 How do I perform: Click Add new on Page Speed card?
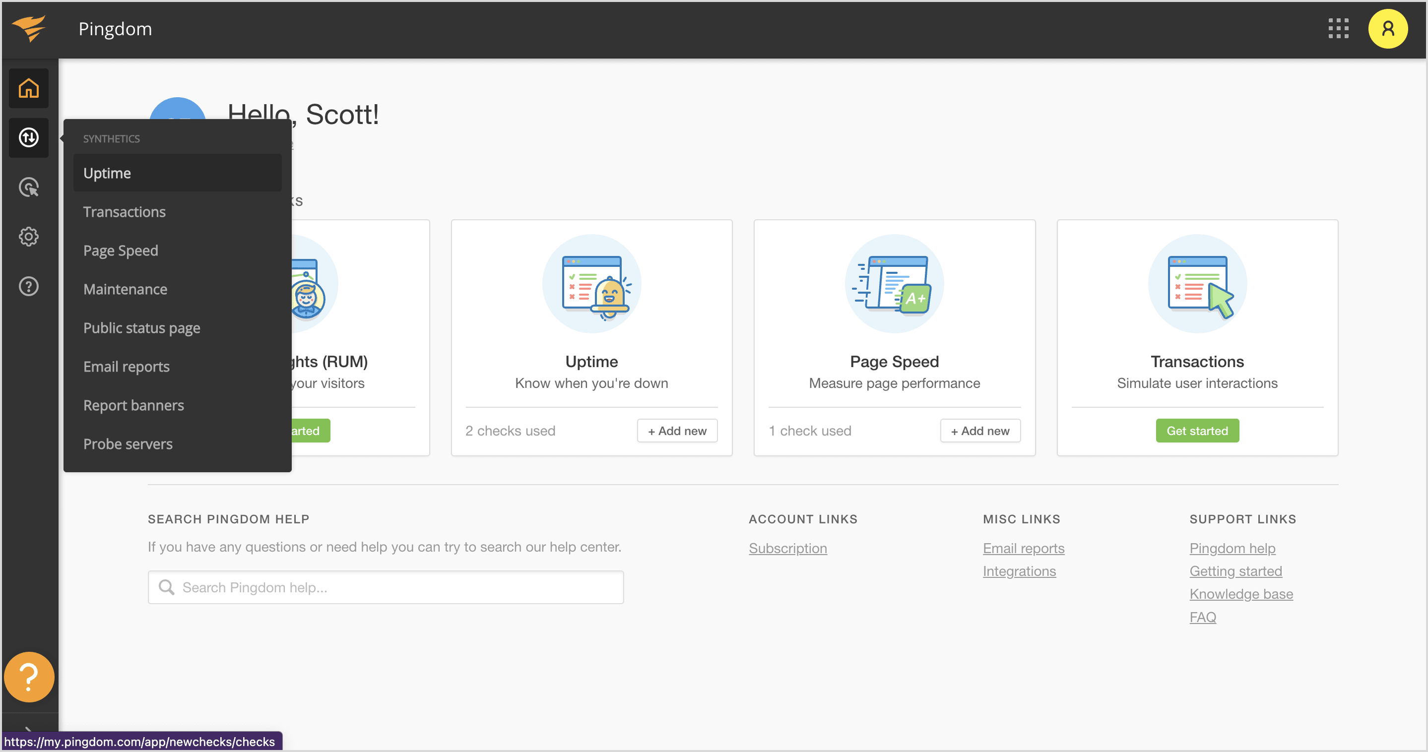pyautogui.click(x=980, y=431)
